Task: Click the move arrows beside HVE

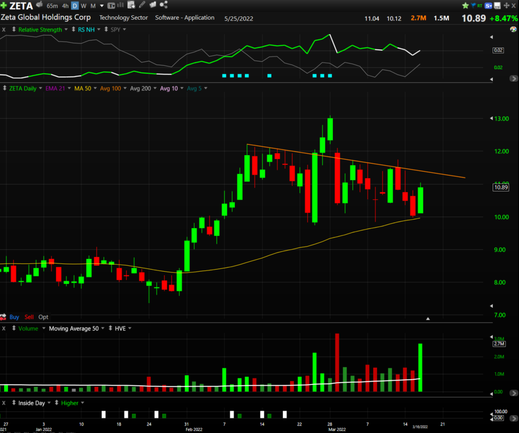Action: [111, 328]
